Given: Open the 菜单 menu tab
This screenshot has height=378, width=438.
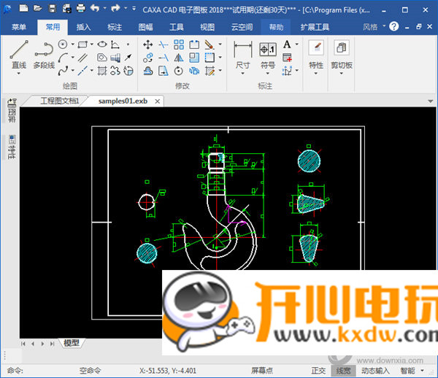Looking at the screenshot, I should [19, 27].
